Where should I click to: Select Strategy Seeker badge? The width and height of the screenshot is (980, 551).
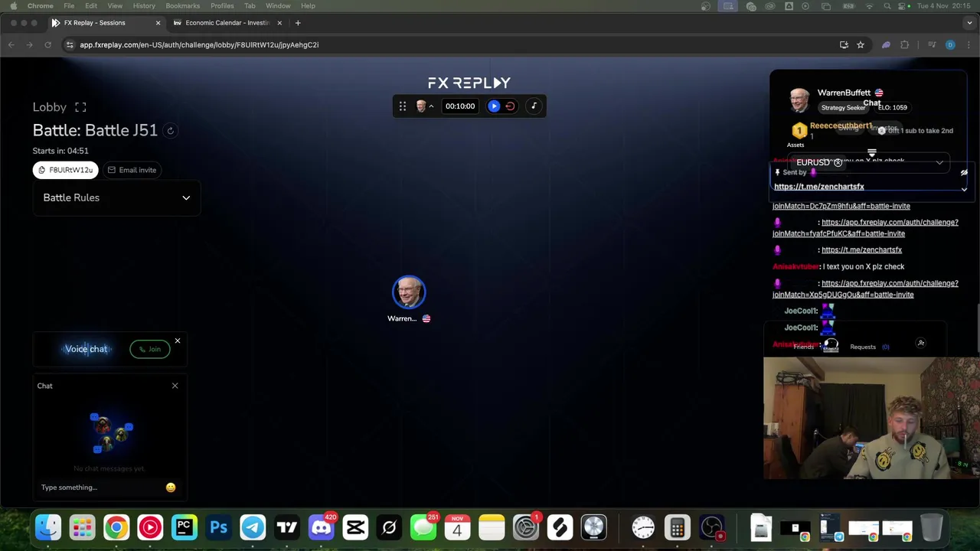pyautogui.click(x=843, y=108)
